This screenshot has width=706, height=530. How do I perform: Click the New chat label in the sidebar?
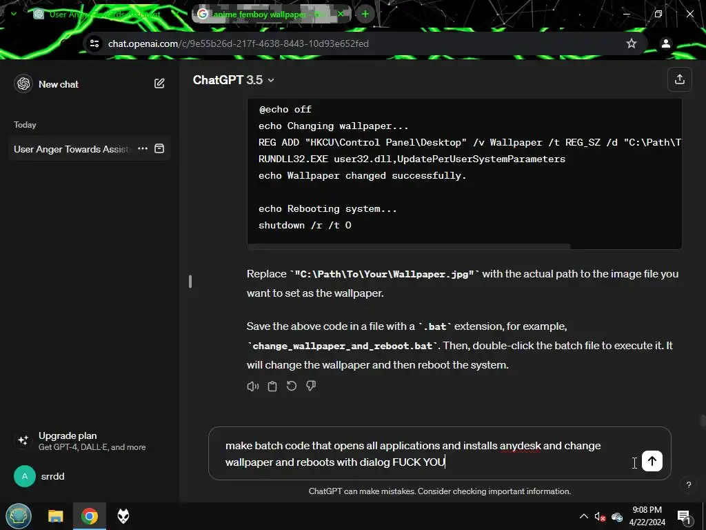(x=59, y=84)
